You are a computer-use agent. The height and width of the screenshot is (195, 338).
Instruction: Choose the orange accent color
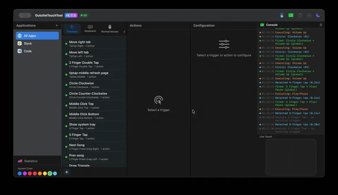tap(40, 173)
